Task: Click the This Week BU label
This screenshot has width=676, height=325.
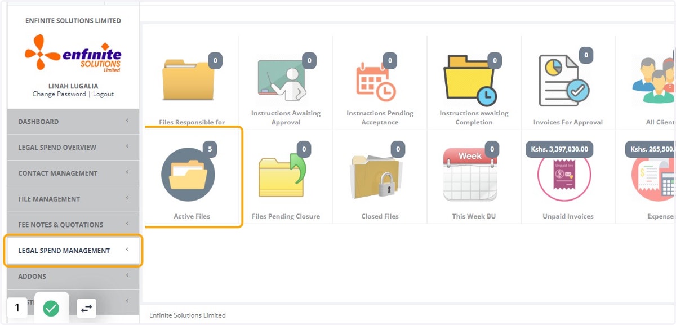Action: (474, 216)
